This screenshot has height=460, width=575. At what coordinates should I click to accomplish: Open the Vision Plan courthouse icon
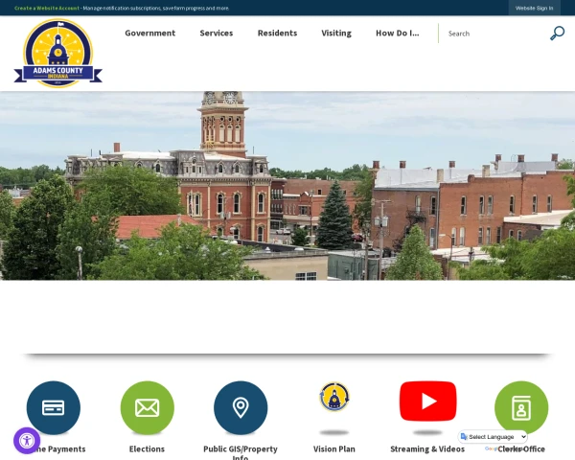tap(334, 397)
